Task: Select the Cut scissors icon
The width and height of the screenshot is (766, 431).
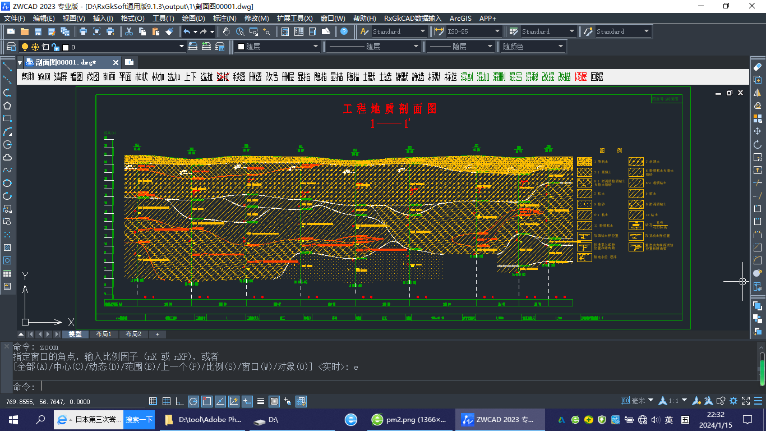Action: (128, 31)
